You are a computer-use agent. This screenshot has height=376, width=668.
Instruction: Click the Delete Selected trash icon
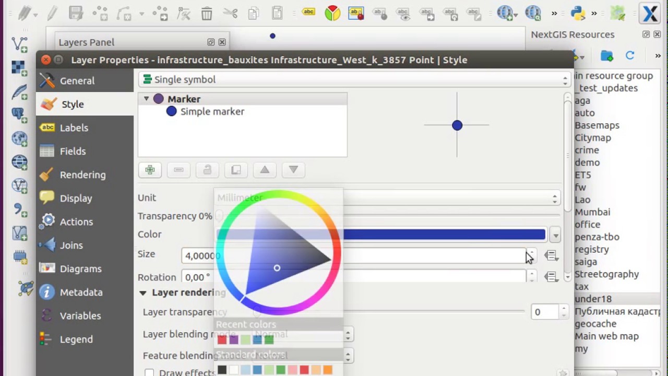point(207,13)
